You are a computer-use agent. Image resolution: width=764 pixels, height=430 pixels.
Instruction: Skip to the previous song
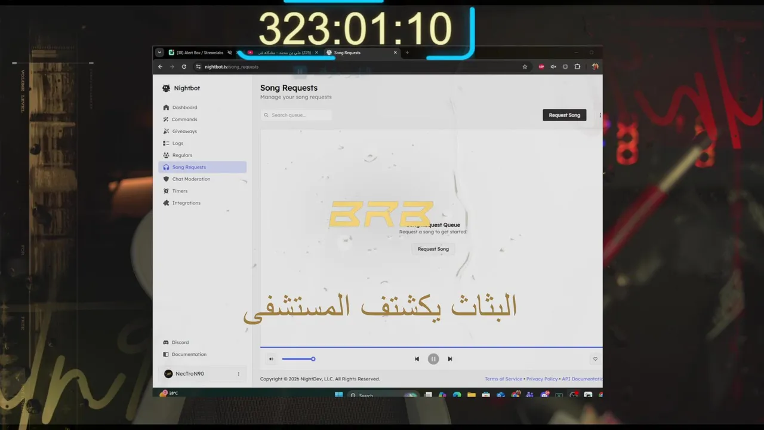click(417, 359)
